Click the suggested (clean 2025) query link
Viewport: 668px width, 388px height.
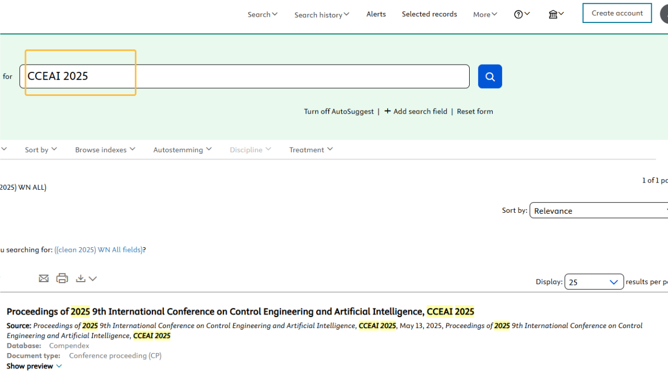(x=99, y=250)
